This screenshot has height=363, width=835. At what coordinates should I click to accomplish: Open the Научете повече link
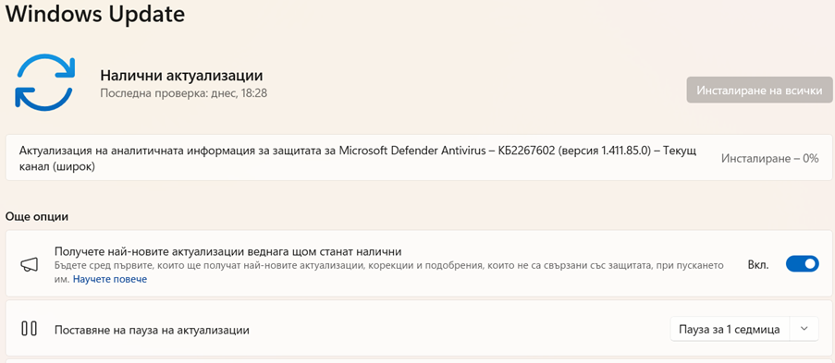pos(110,279)
